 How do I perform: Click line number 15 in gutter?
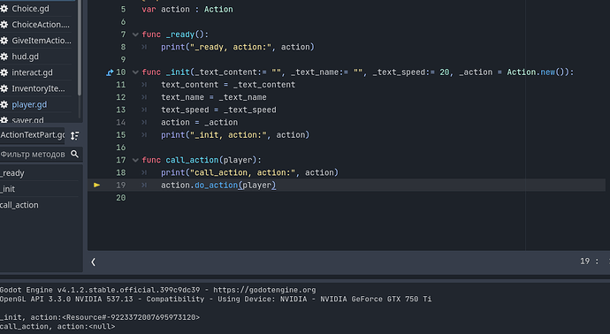tap(120, 135)
